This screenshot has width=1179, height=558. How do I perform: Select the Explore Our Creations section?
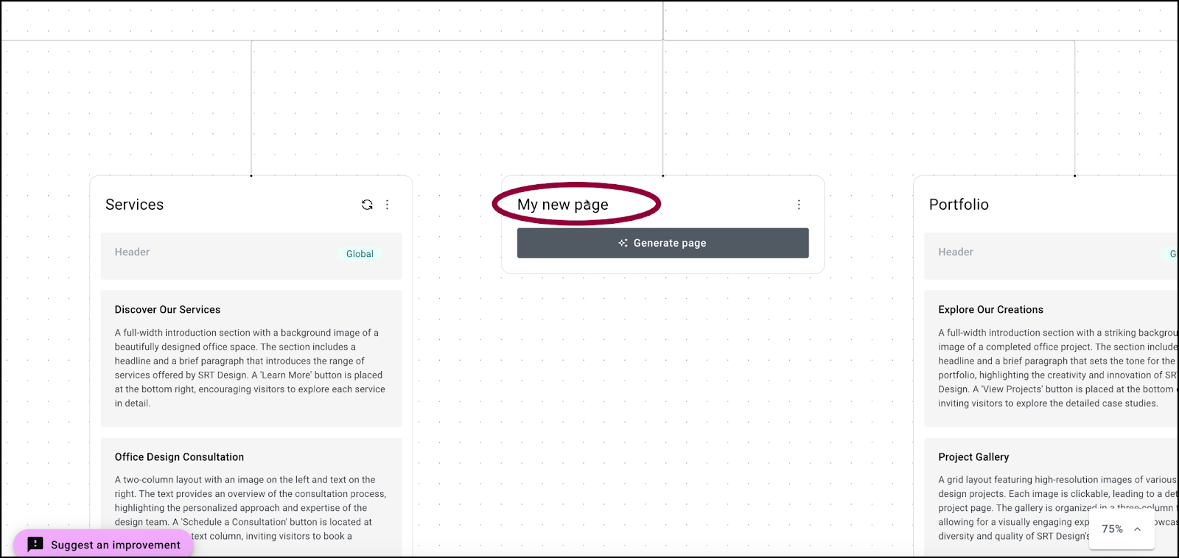tap(1052, 359)
